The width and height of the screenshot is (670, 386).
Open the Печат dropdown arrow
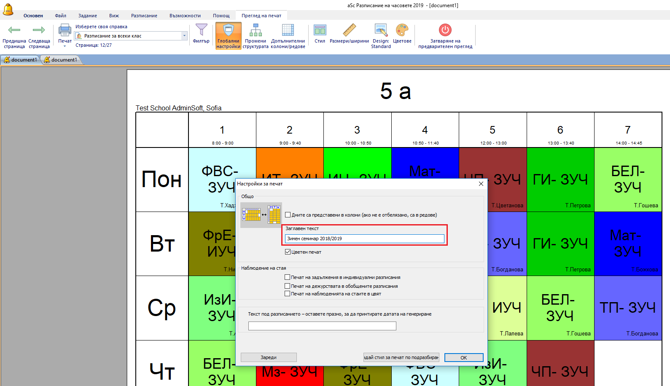coord(65,46)
